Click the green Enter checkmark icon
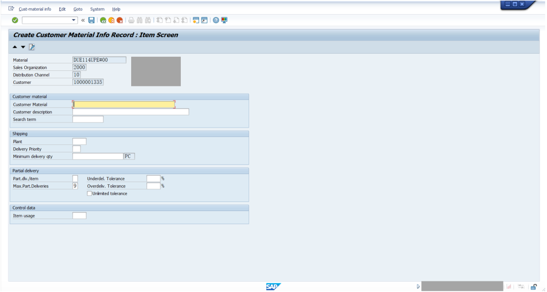Image resolution: width=547 pixels, height=292 pixels. click(15, 20)
